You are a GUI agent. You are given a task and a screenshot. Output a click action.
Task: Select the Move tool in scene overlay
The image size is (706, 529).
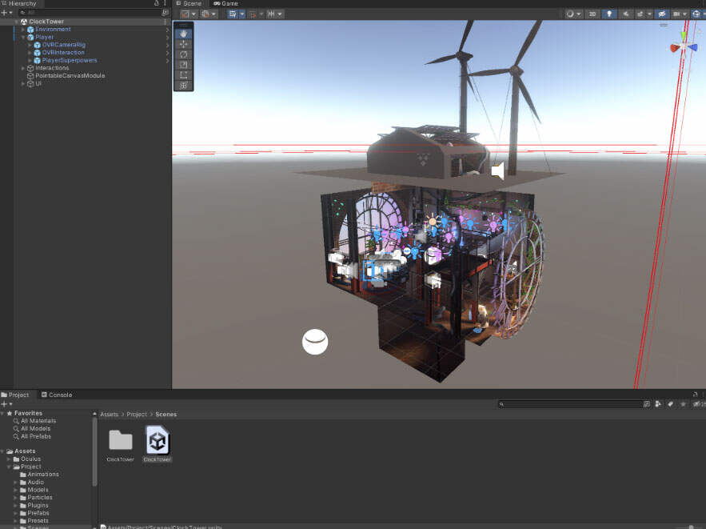click(x=183, y=45)
